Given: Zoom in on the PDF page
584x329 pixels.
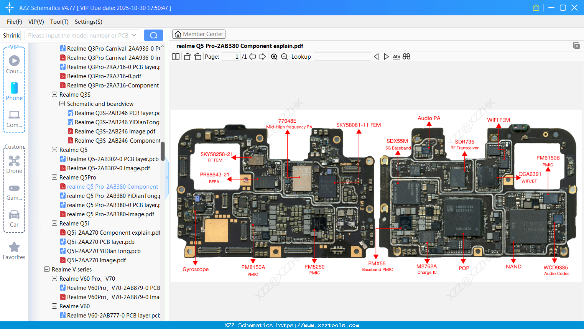Looking at the screenshot, I should 274,56.
